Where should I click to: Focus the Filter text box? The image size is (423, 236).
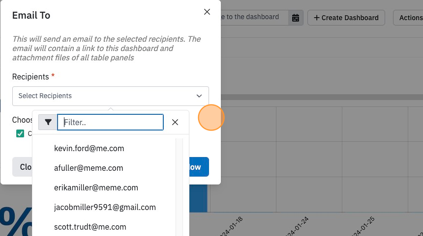coord(110,122)
